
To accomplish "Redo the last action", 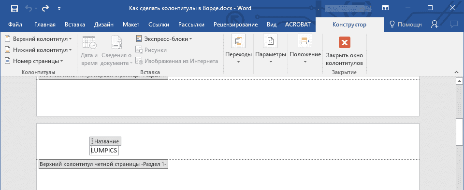I will tap(45, 9).
